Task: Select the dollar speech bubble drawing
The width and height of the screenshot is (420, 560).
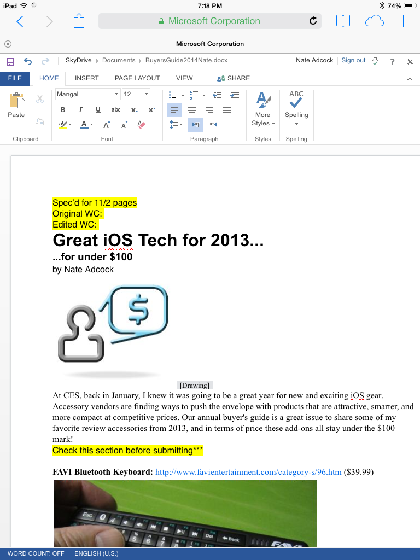Action: tap(113, 331)
